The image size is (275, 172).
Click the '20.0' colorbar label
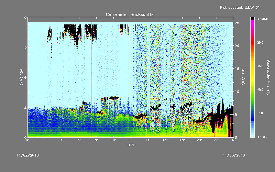pos(260,42)
